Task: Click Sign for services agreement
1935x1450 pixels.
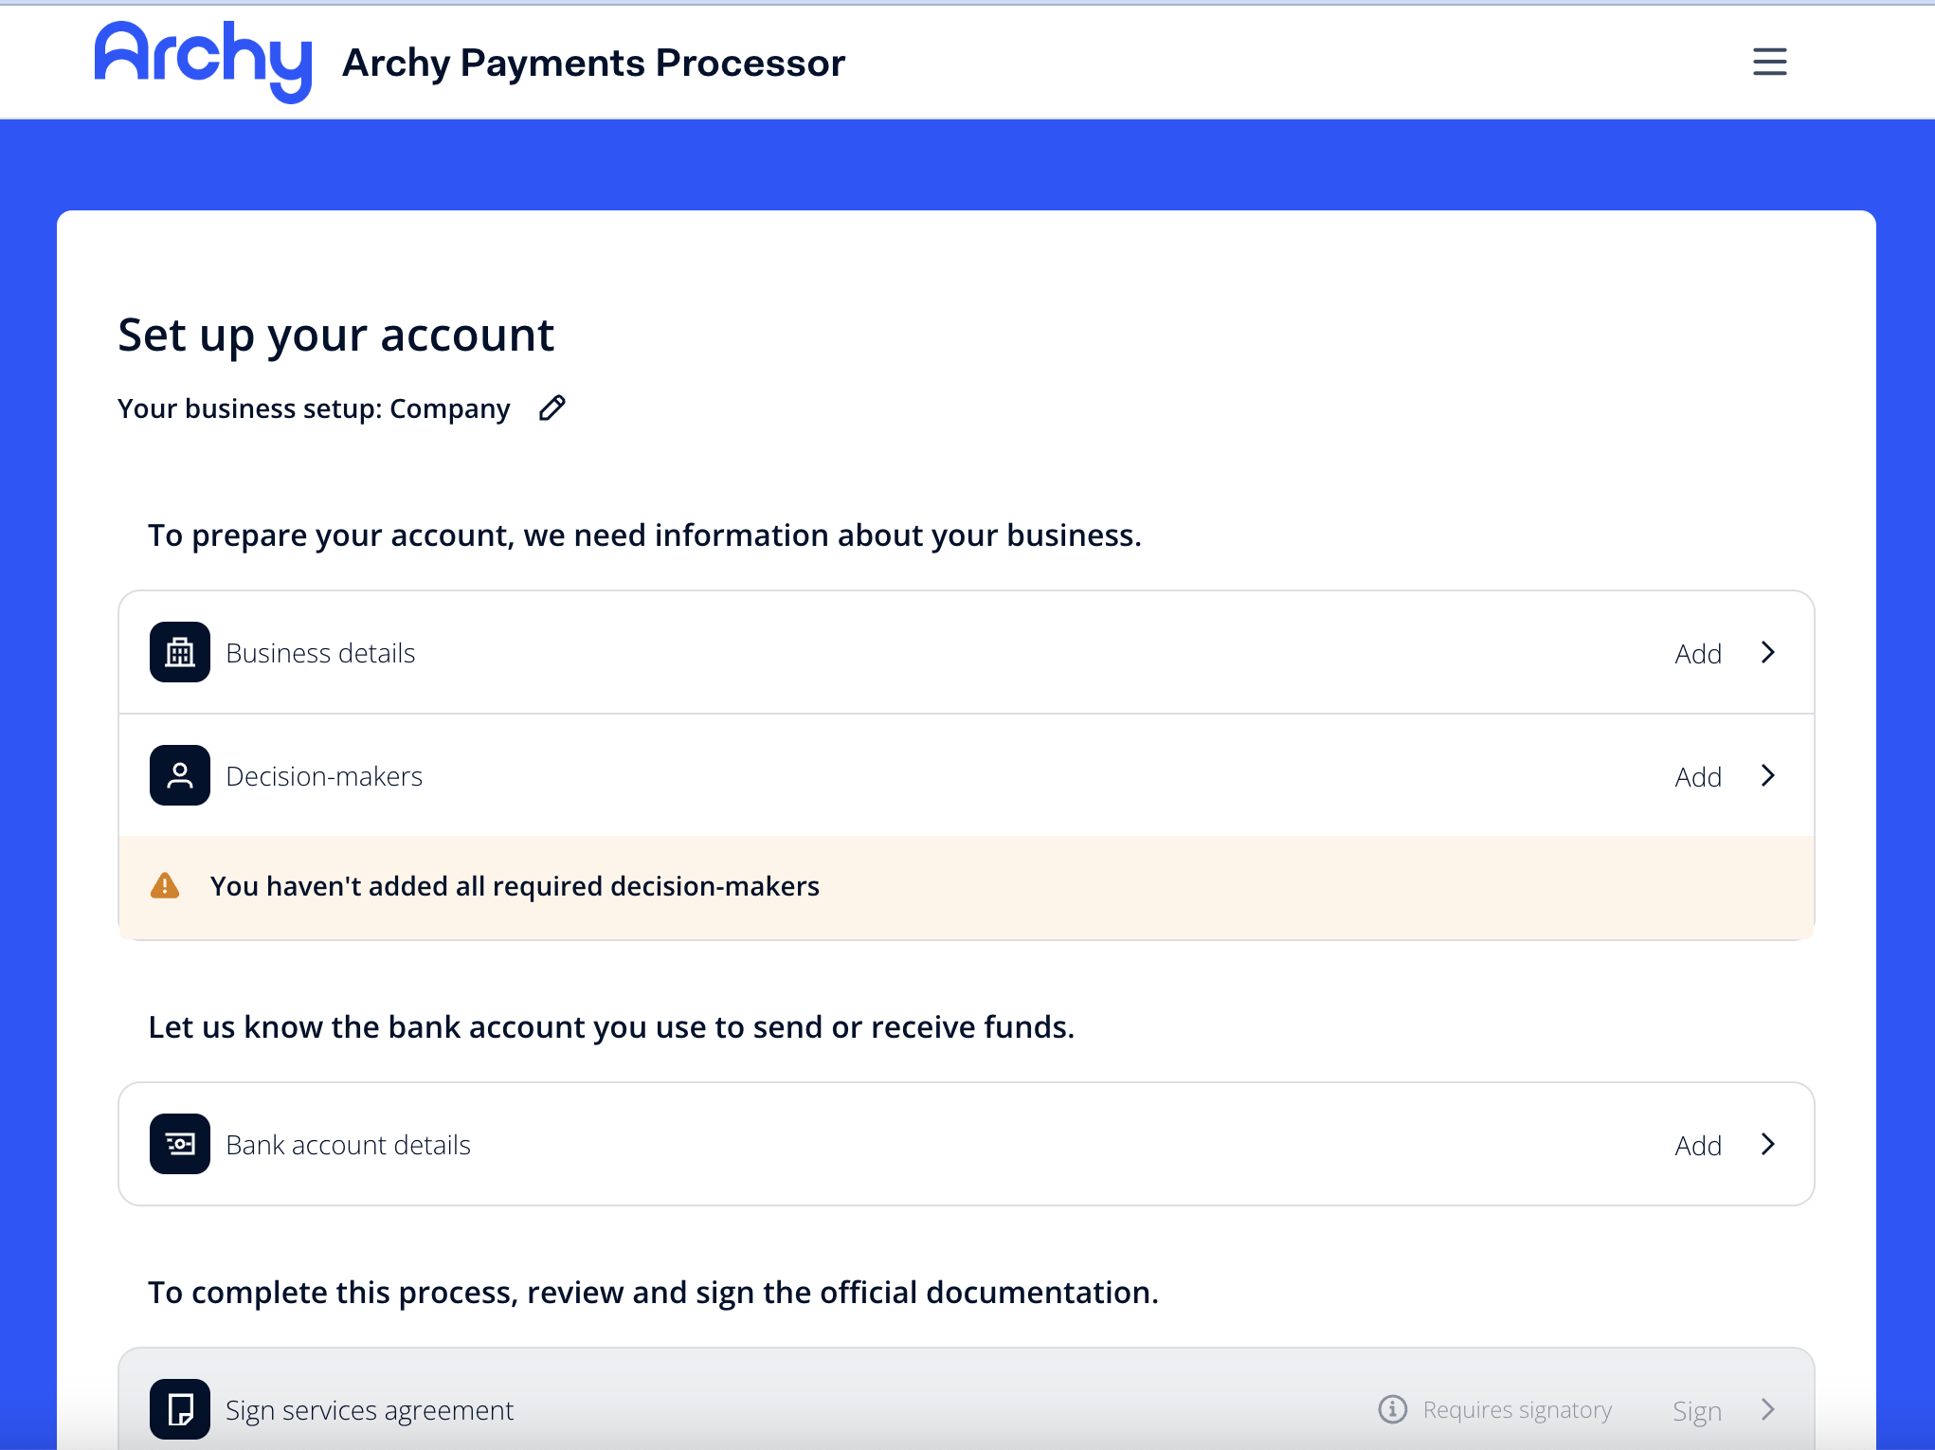Action: (1697, 1412)
